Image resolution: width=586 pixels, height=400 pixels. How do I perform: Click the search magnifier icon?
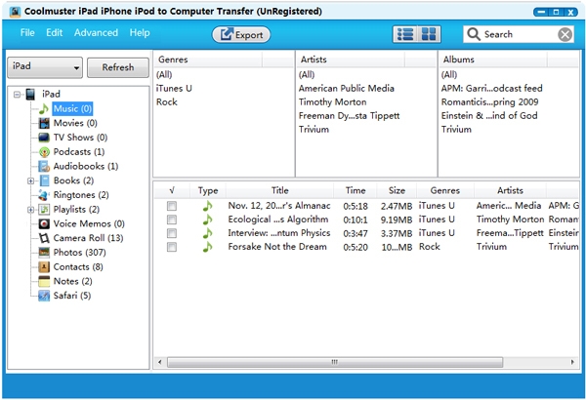click(x=474, y=34)
